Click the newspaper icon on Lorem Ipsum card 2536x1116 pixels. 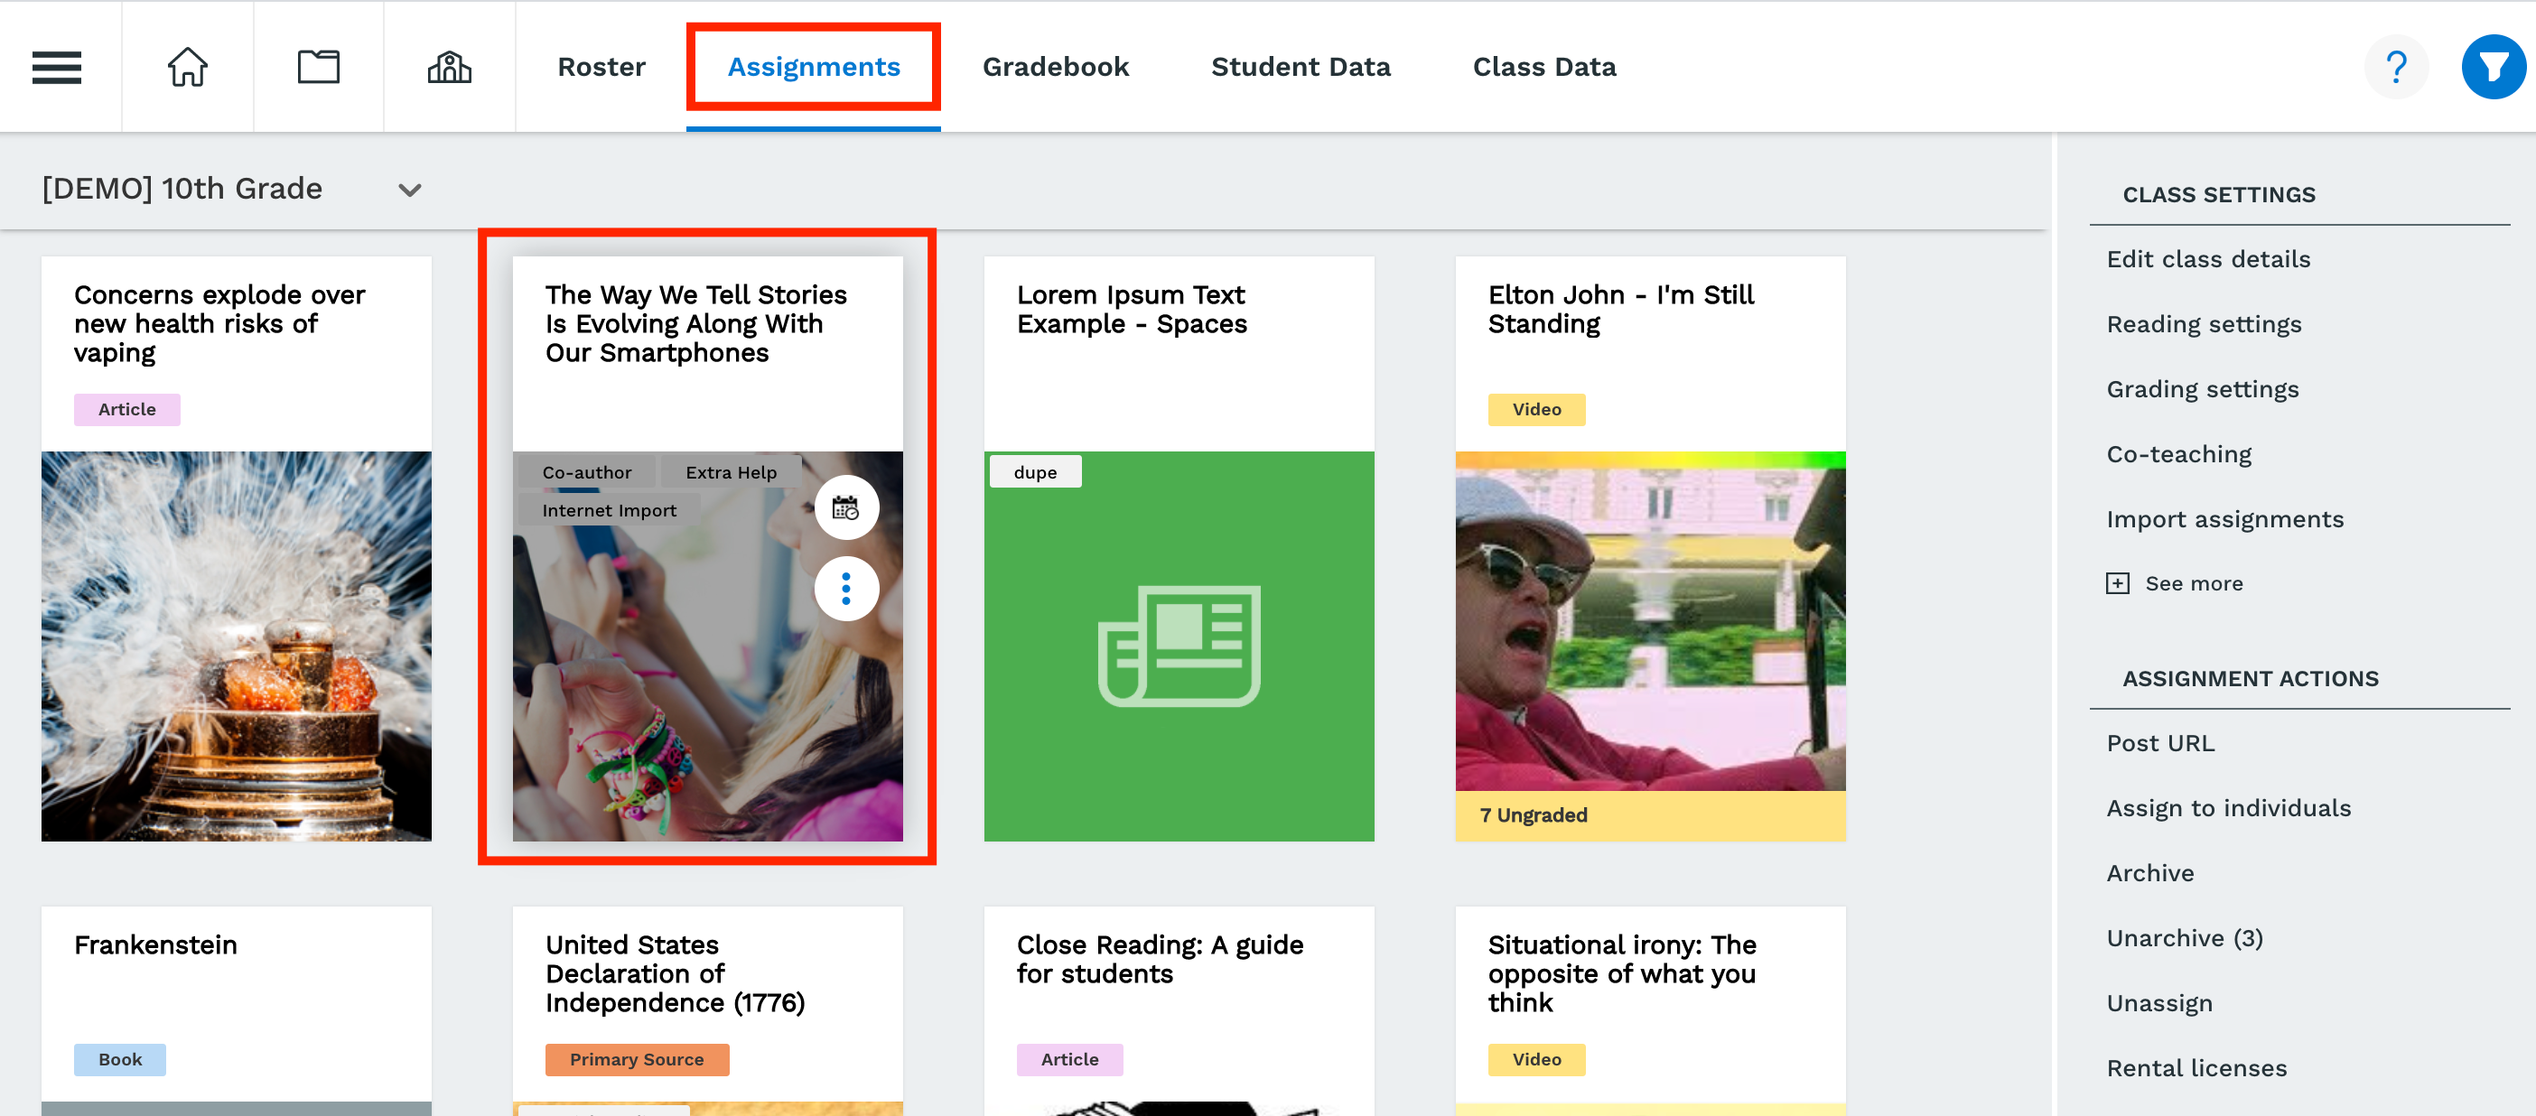click(x=1179, y=646)
